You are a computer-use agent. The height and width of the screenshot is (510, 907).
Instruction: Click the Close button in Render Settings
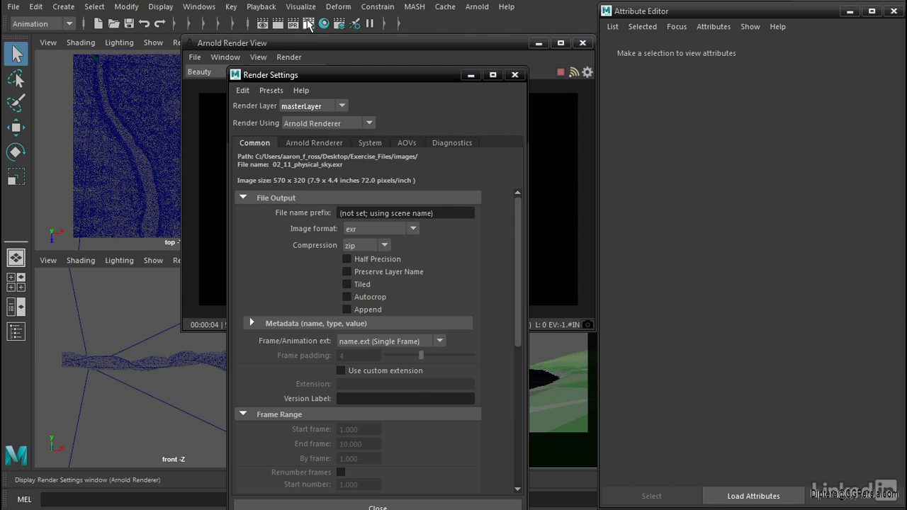[x=378, y=506]
